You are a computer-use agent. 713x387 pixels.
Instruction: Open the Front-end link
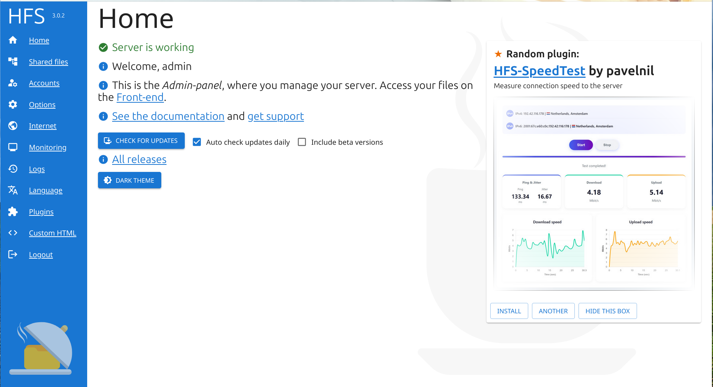click(140, 97)
